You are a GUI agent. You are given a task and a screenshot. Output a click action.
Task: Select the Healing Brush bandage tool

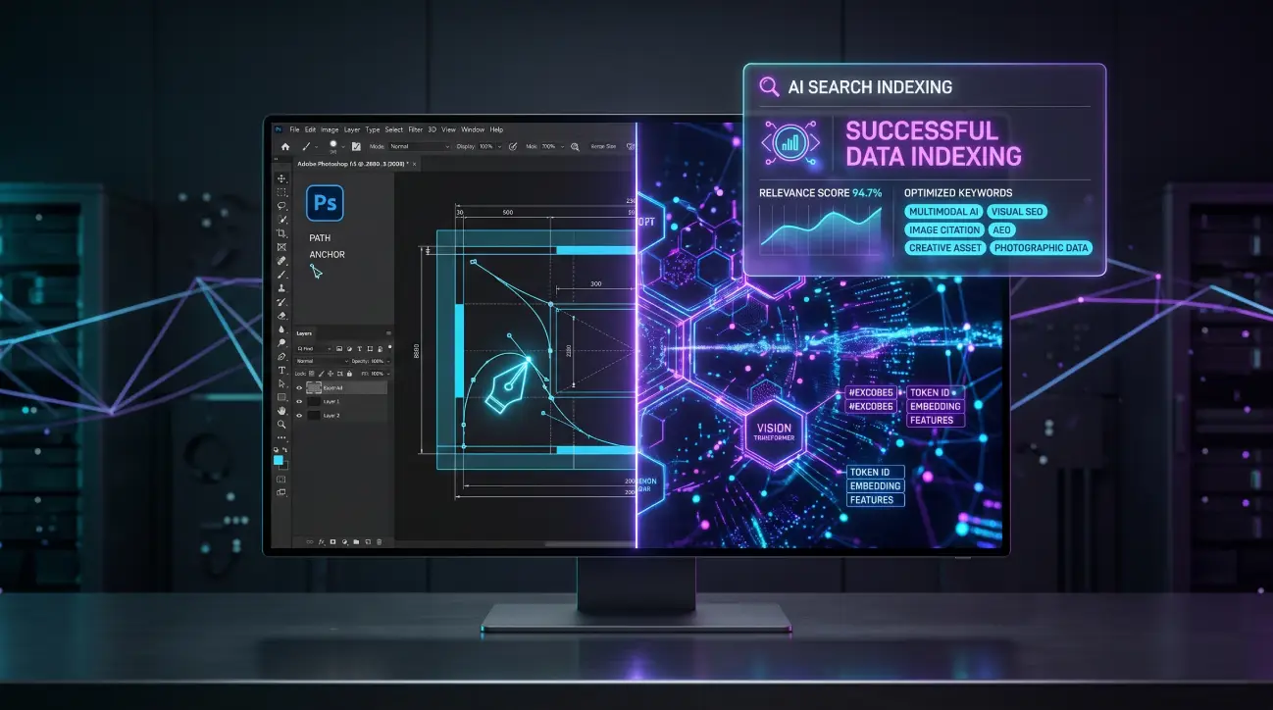point(281,261)
